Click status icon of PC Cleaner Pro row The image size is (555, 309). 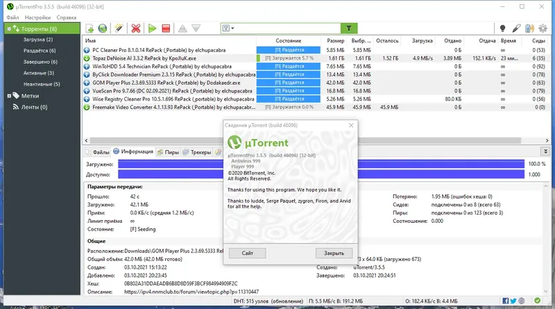pyautogui.click(x=87, y=50)
